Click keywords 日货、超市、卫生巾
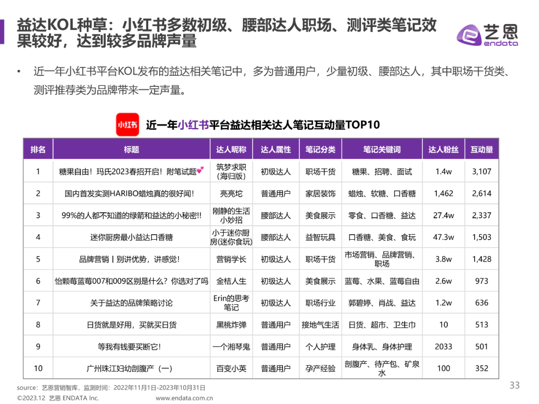This screenshot has height=404, width=539. point(382,325)
